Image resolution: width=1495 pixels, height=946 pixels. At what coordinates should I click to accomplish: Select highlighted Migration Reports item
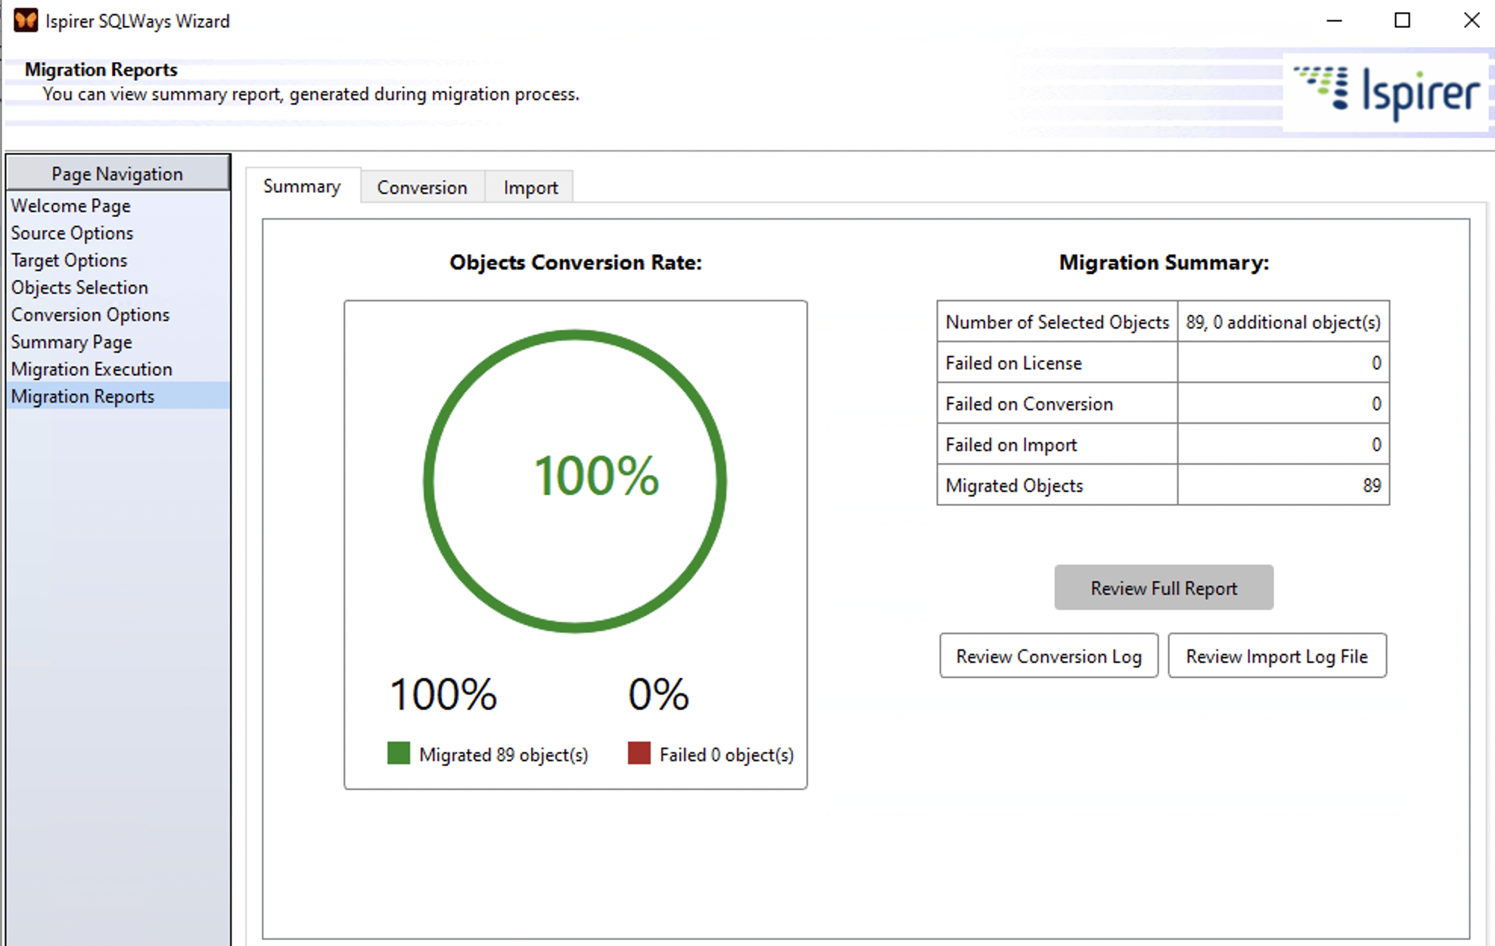tap(82, 397)
